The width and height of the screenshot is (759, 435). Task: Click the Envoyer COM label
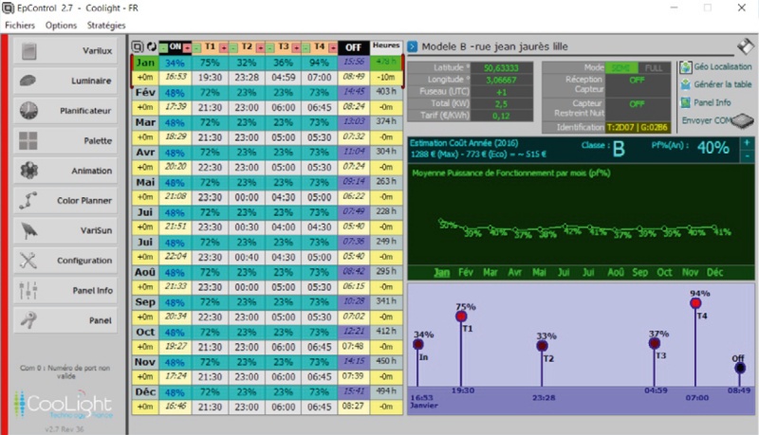click(x=706, y=120)
